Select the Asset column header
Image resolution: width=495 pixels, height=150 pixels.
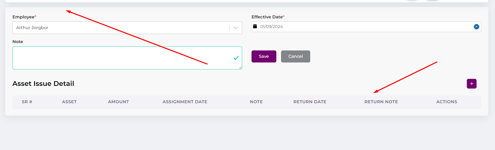[x=69, y=102]
